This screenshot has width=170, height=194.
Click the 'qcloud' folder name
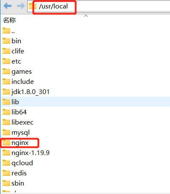point(22,163)
